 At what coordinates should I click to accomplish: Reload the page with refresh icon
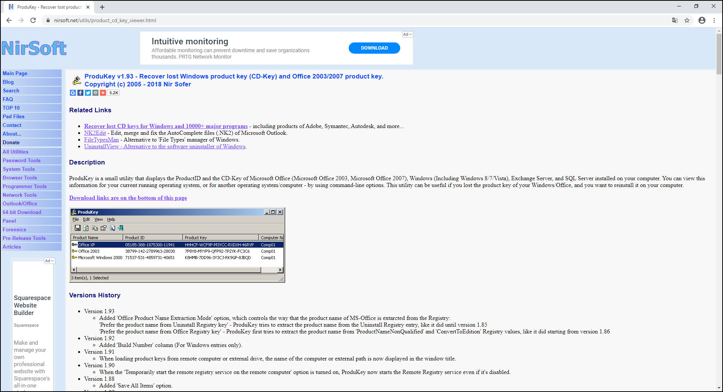33,20
